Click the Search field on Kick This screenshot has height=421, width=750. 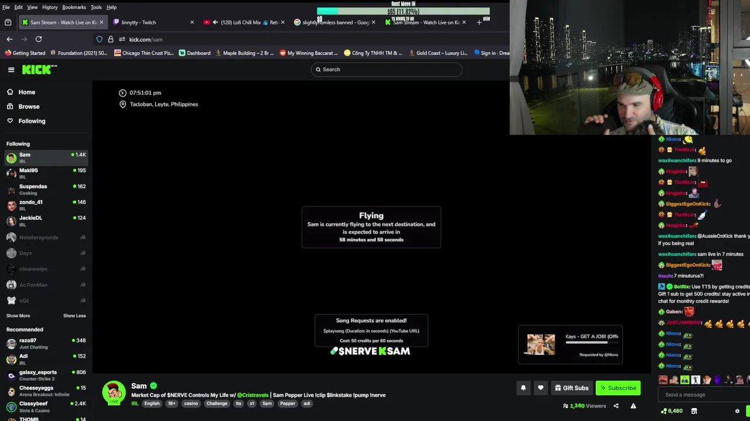click(386, 70)
